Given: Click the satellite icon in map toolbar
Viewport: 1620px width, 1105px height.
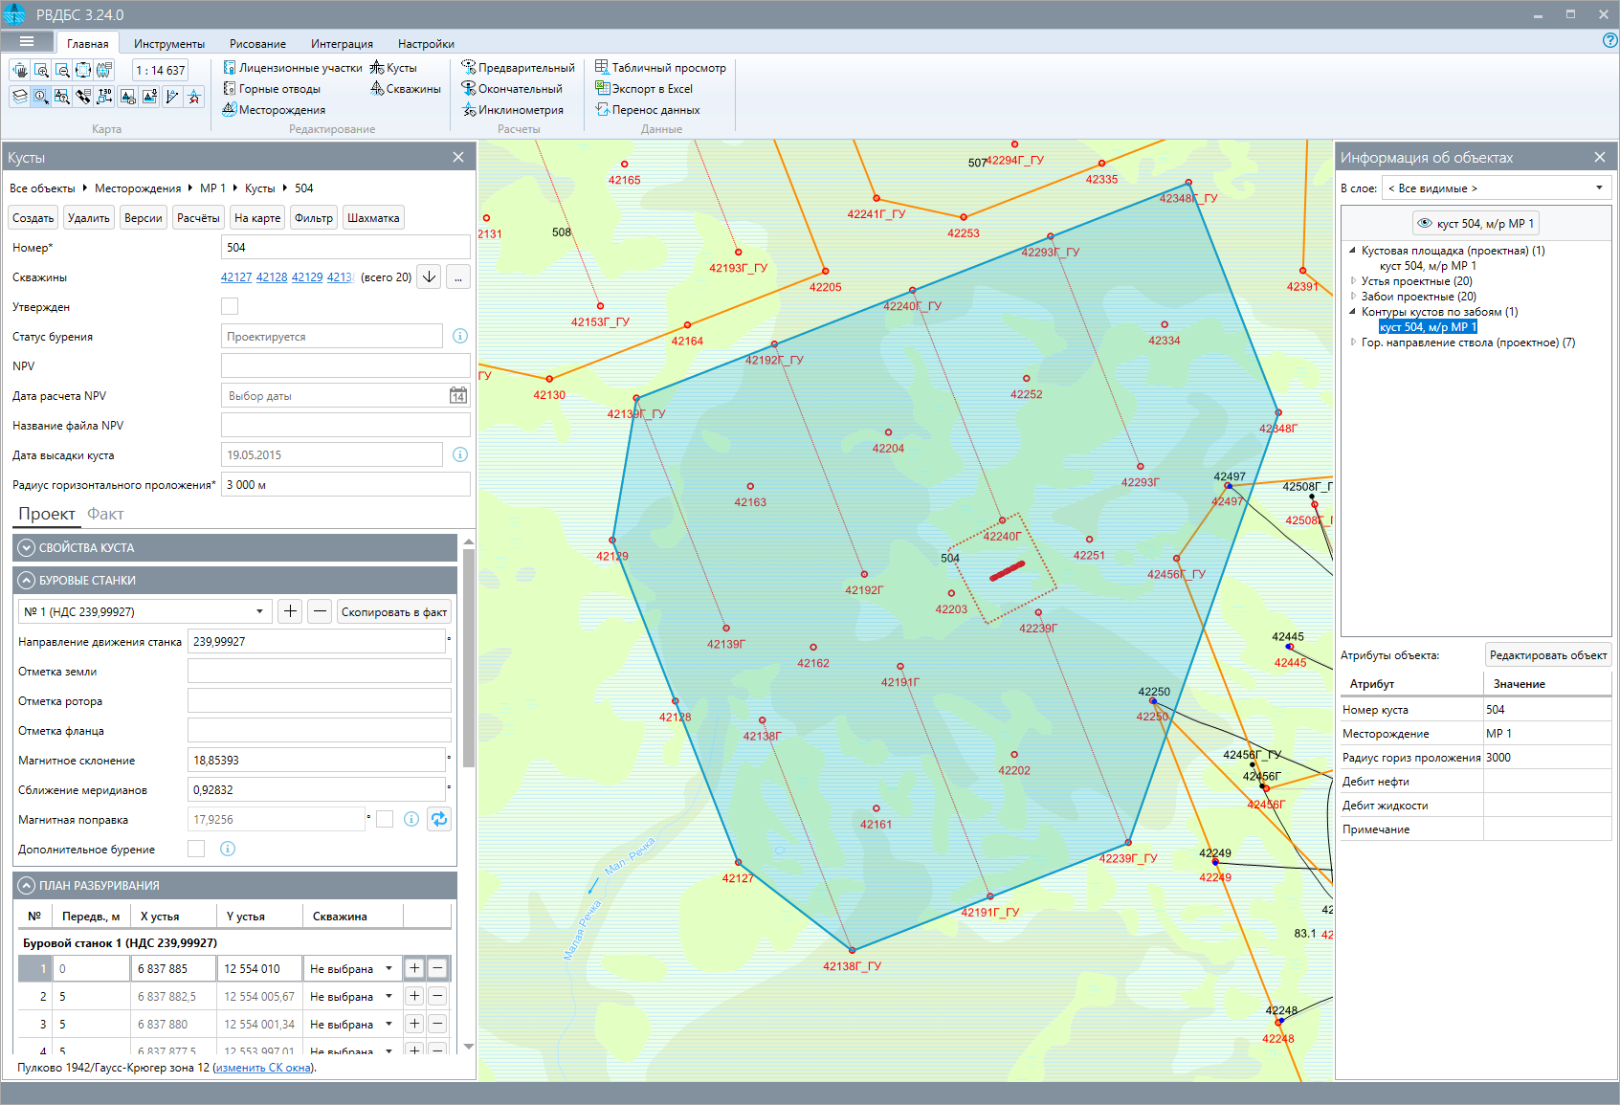Looking at the screenshot, I should 83,96.
